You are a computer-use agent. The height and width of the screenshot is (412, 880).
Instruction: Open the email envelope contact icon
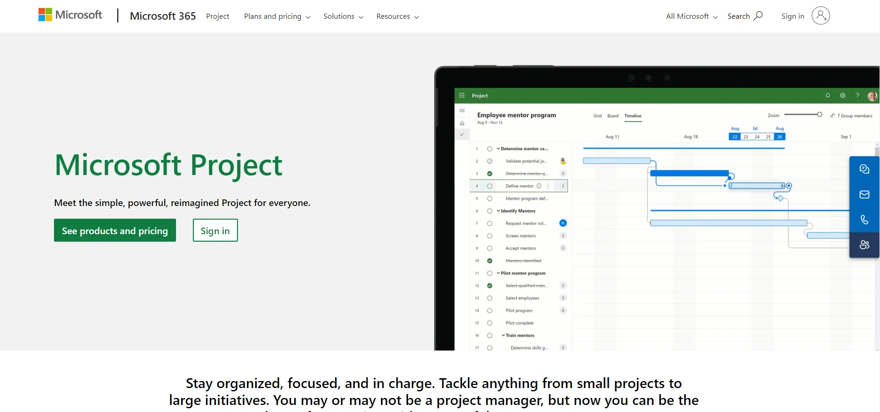click(x=864, y=195)
